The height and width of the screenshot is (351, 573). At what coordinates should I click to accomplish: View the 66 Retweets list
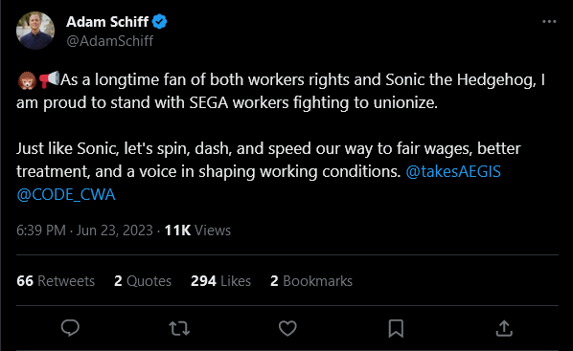pyautogui.click(x=56, y=281)
